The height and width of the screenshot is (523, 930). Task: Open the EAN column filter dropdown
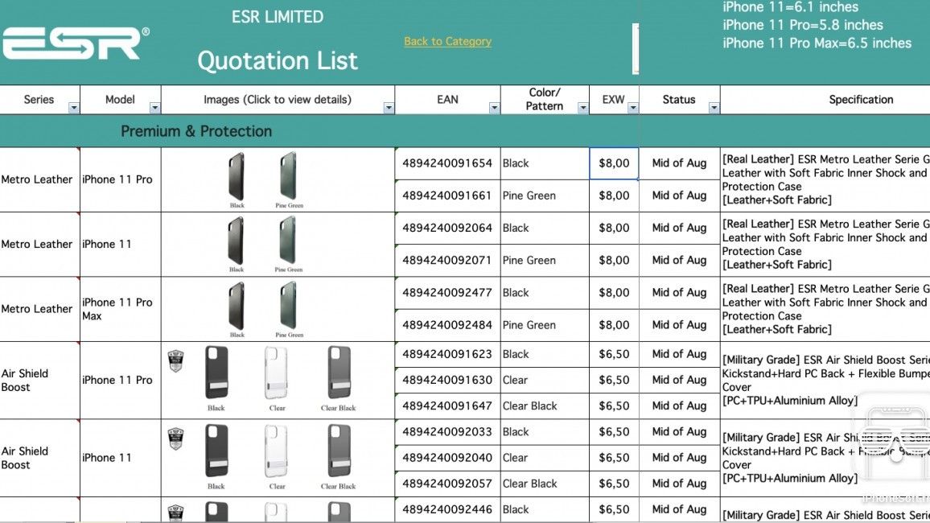pos(493,105)
